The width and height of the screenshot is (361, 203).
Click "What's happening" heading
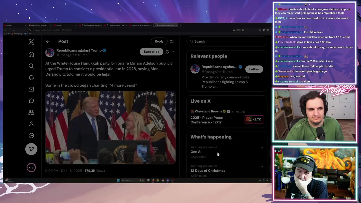coord(211,137)
